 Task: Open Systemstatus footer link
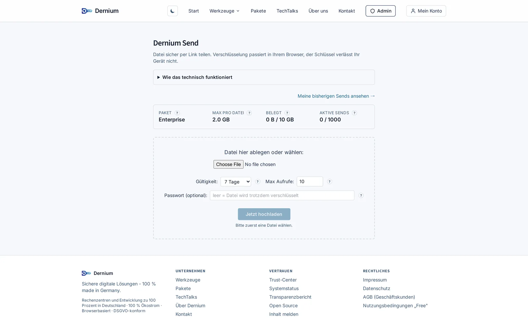[284, 288]
